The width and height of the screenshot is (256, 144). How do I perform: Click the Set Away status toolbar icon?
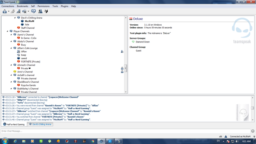click(4, 11)
